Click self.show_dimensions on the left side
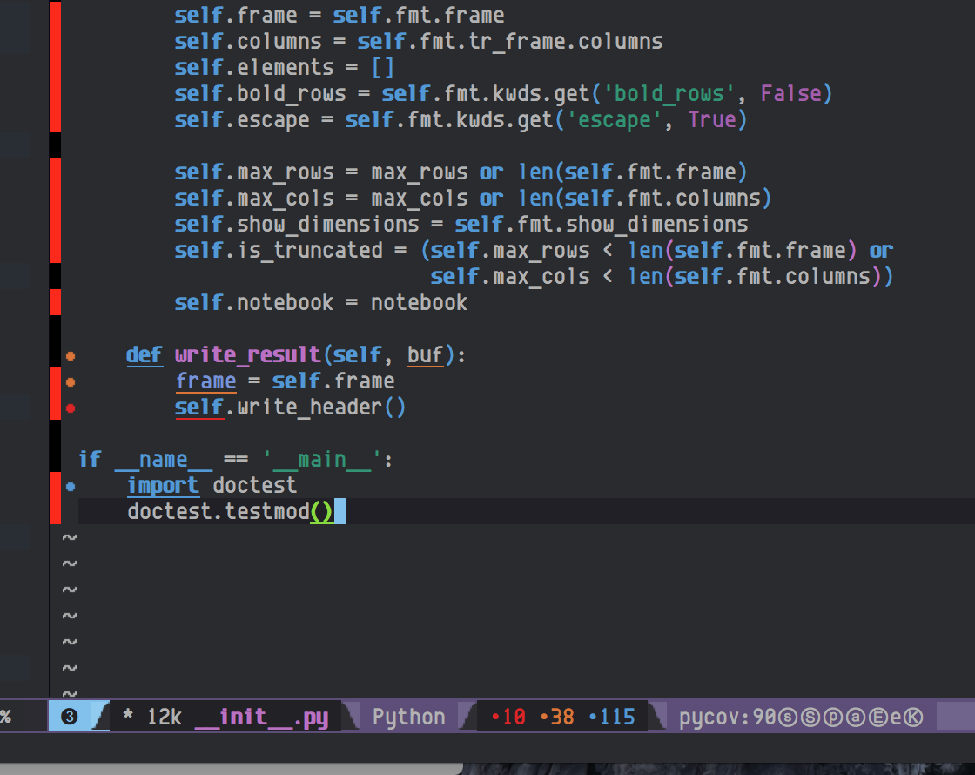 coord(297,224)
